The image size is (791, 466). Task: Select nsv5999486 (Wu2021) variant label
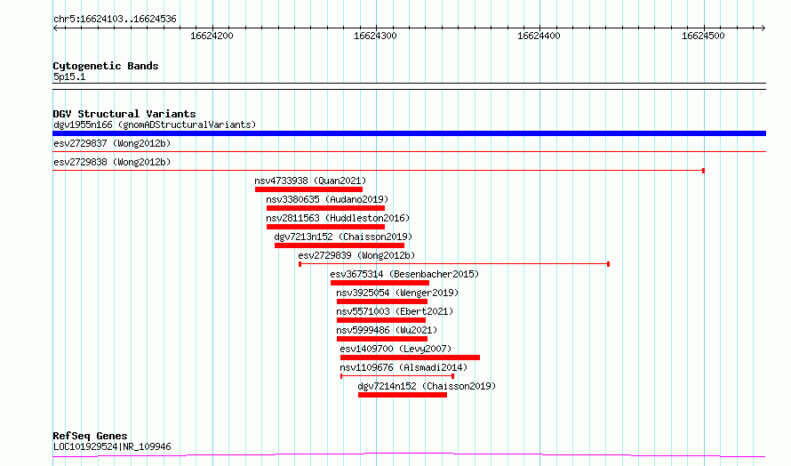pos(387,330)
